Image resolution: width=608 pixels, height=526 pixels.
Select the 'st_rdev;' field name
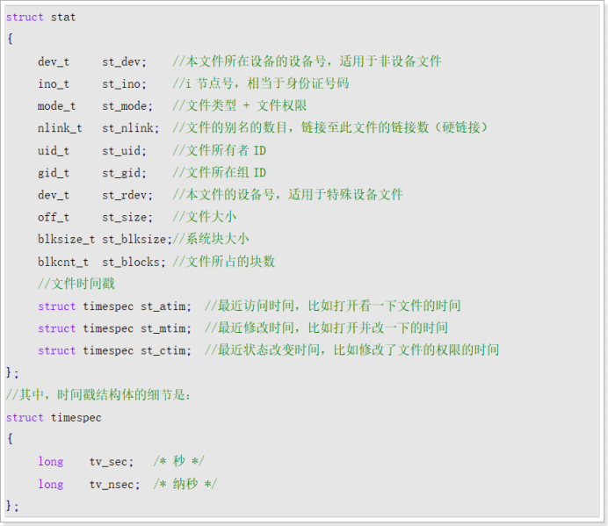tap(127, 195)
